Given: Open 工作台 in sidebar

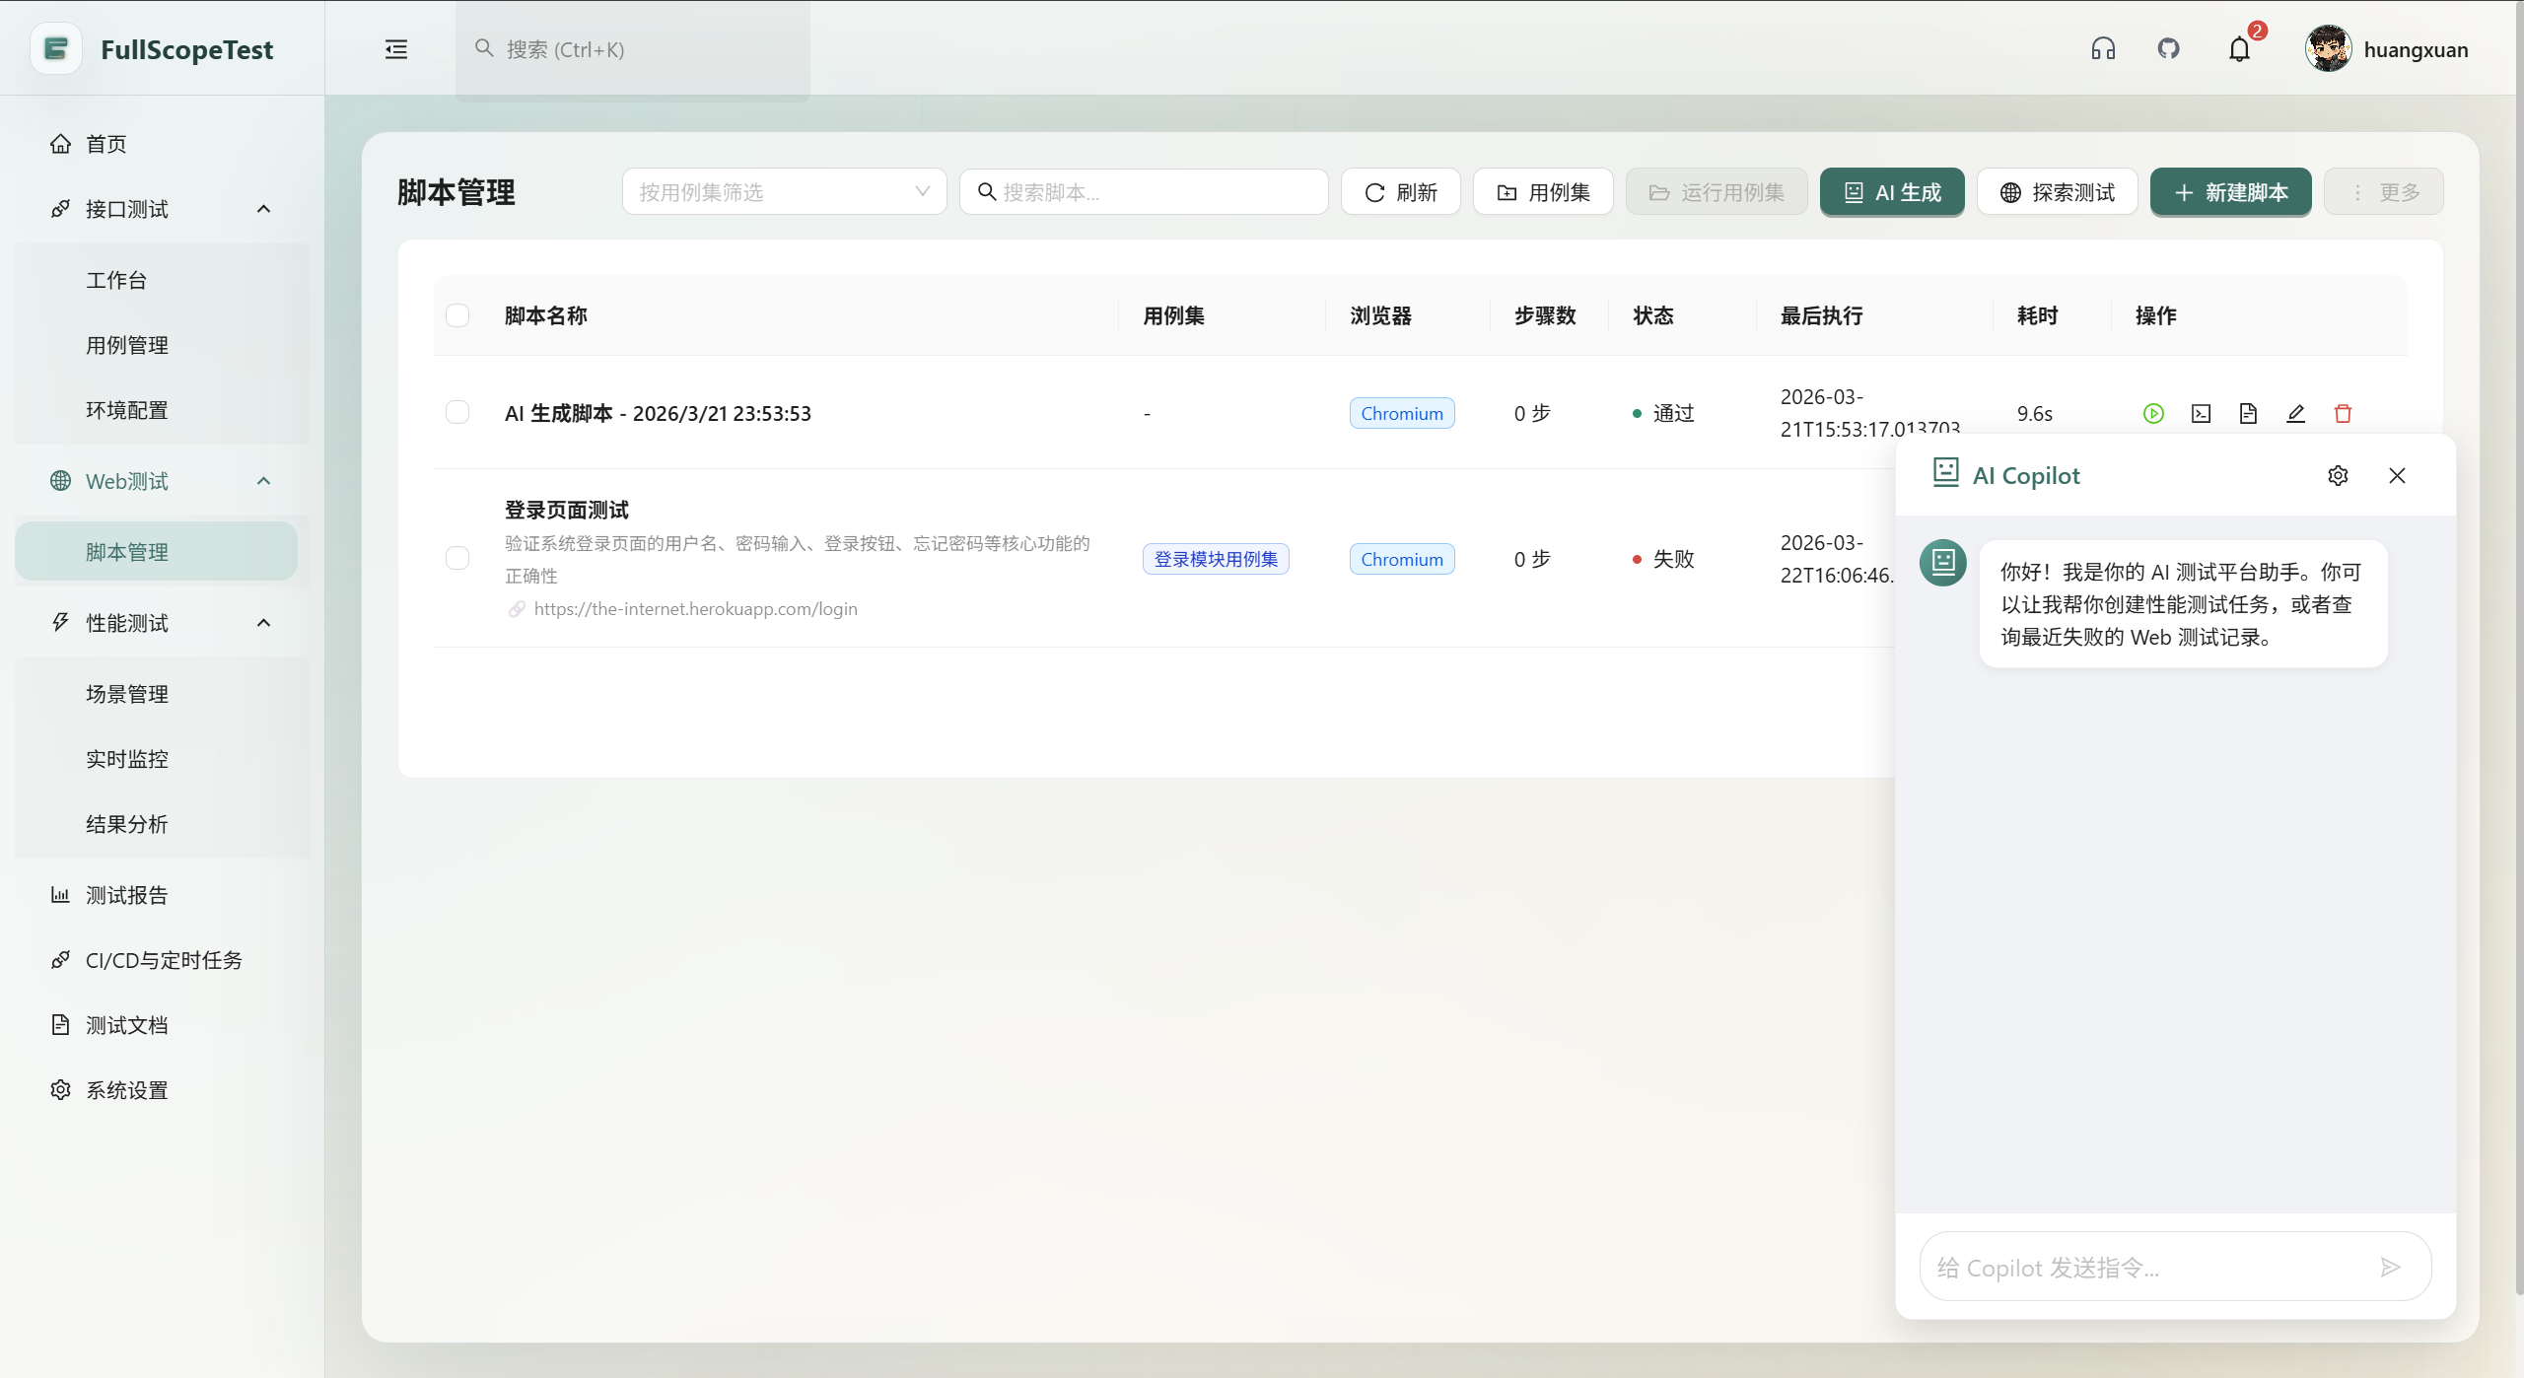Looking at the screenshot, I should pos(162,280).
